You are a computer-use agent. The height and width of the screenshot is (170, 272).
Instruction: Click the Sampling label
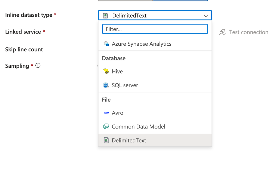17,66
